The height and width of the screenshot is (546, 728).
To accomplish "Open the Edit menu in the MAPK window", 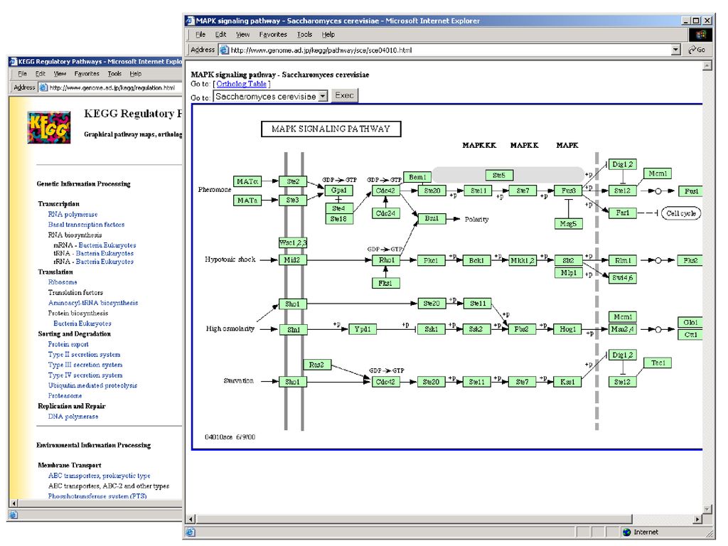I will pos(220,34).
